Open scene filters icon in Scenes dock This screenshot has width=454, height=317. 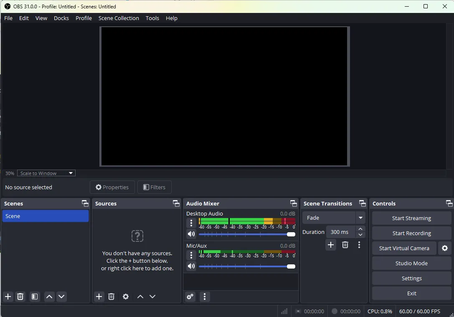[35, 297]
